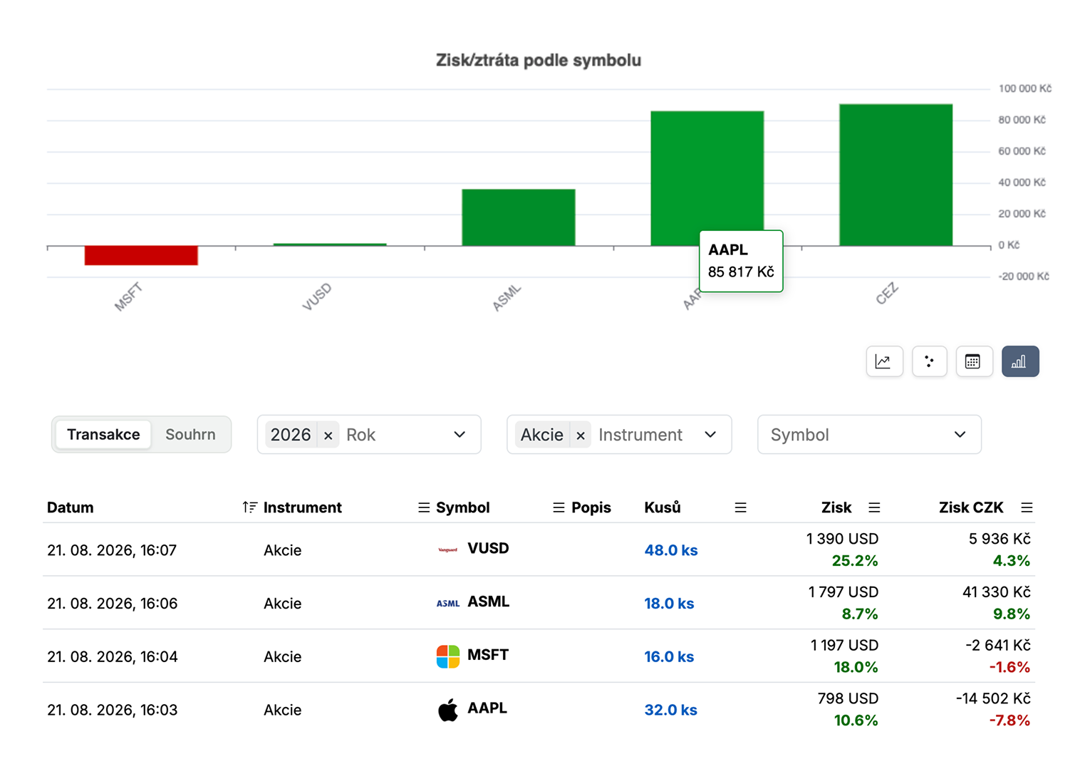Remove the Akcie instrument filter chip
The height and width of the screenshot is (759, 1090).
click(x=581, y=435)
